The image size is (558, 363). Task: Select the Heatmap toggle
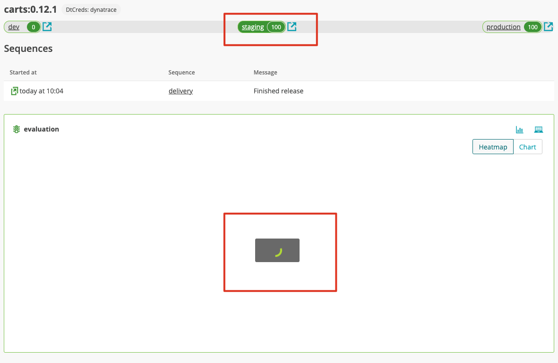[493, 147]
